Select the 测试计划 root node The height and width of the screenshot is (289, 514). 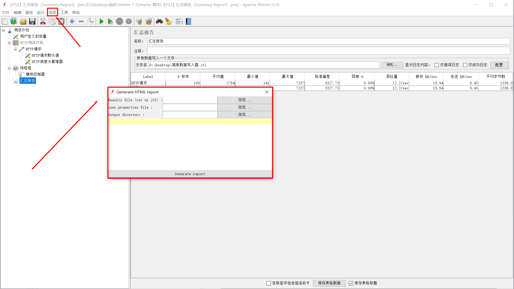(22, 30)
